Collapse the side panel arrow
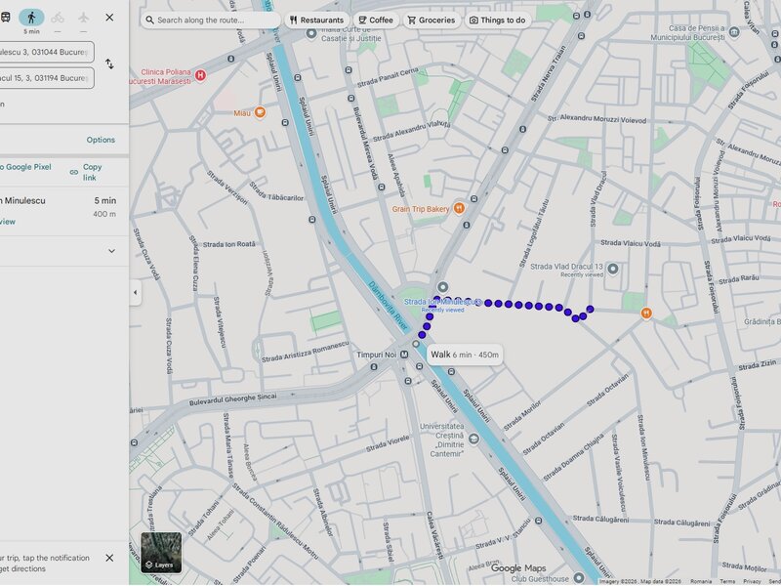 click(x=135, y=293)
